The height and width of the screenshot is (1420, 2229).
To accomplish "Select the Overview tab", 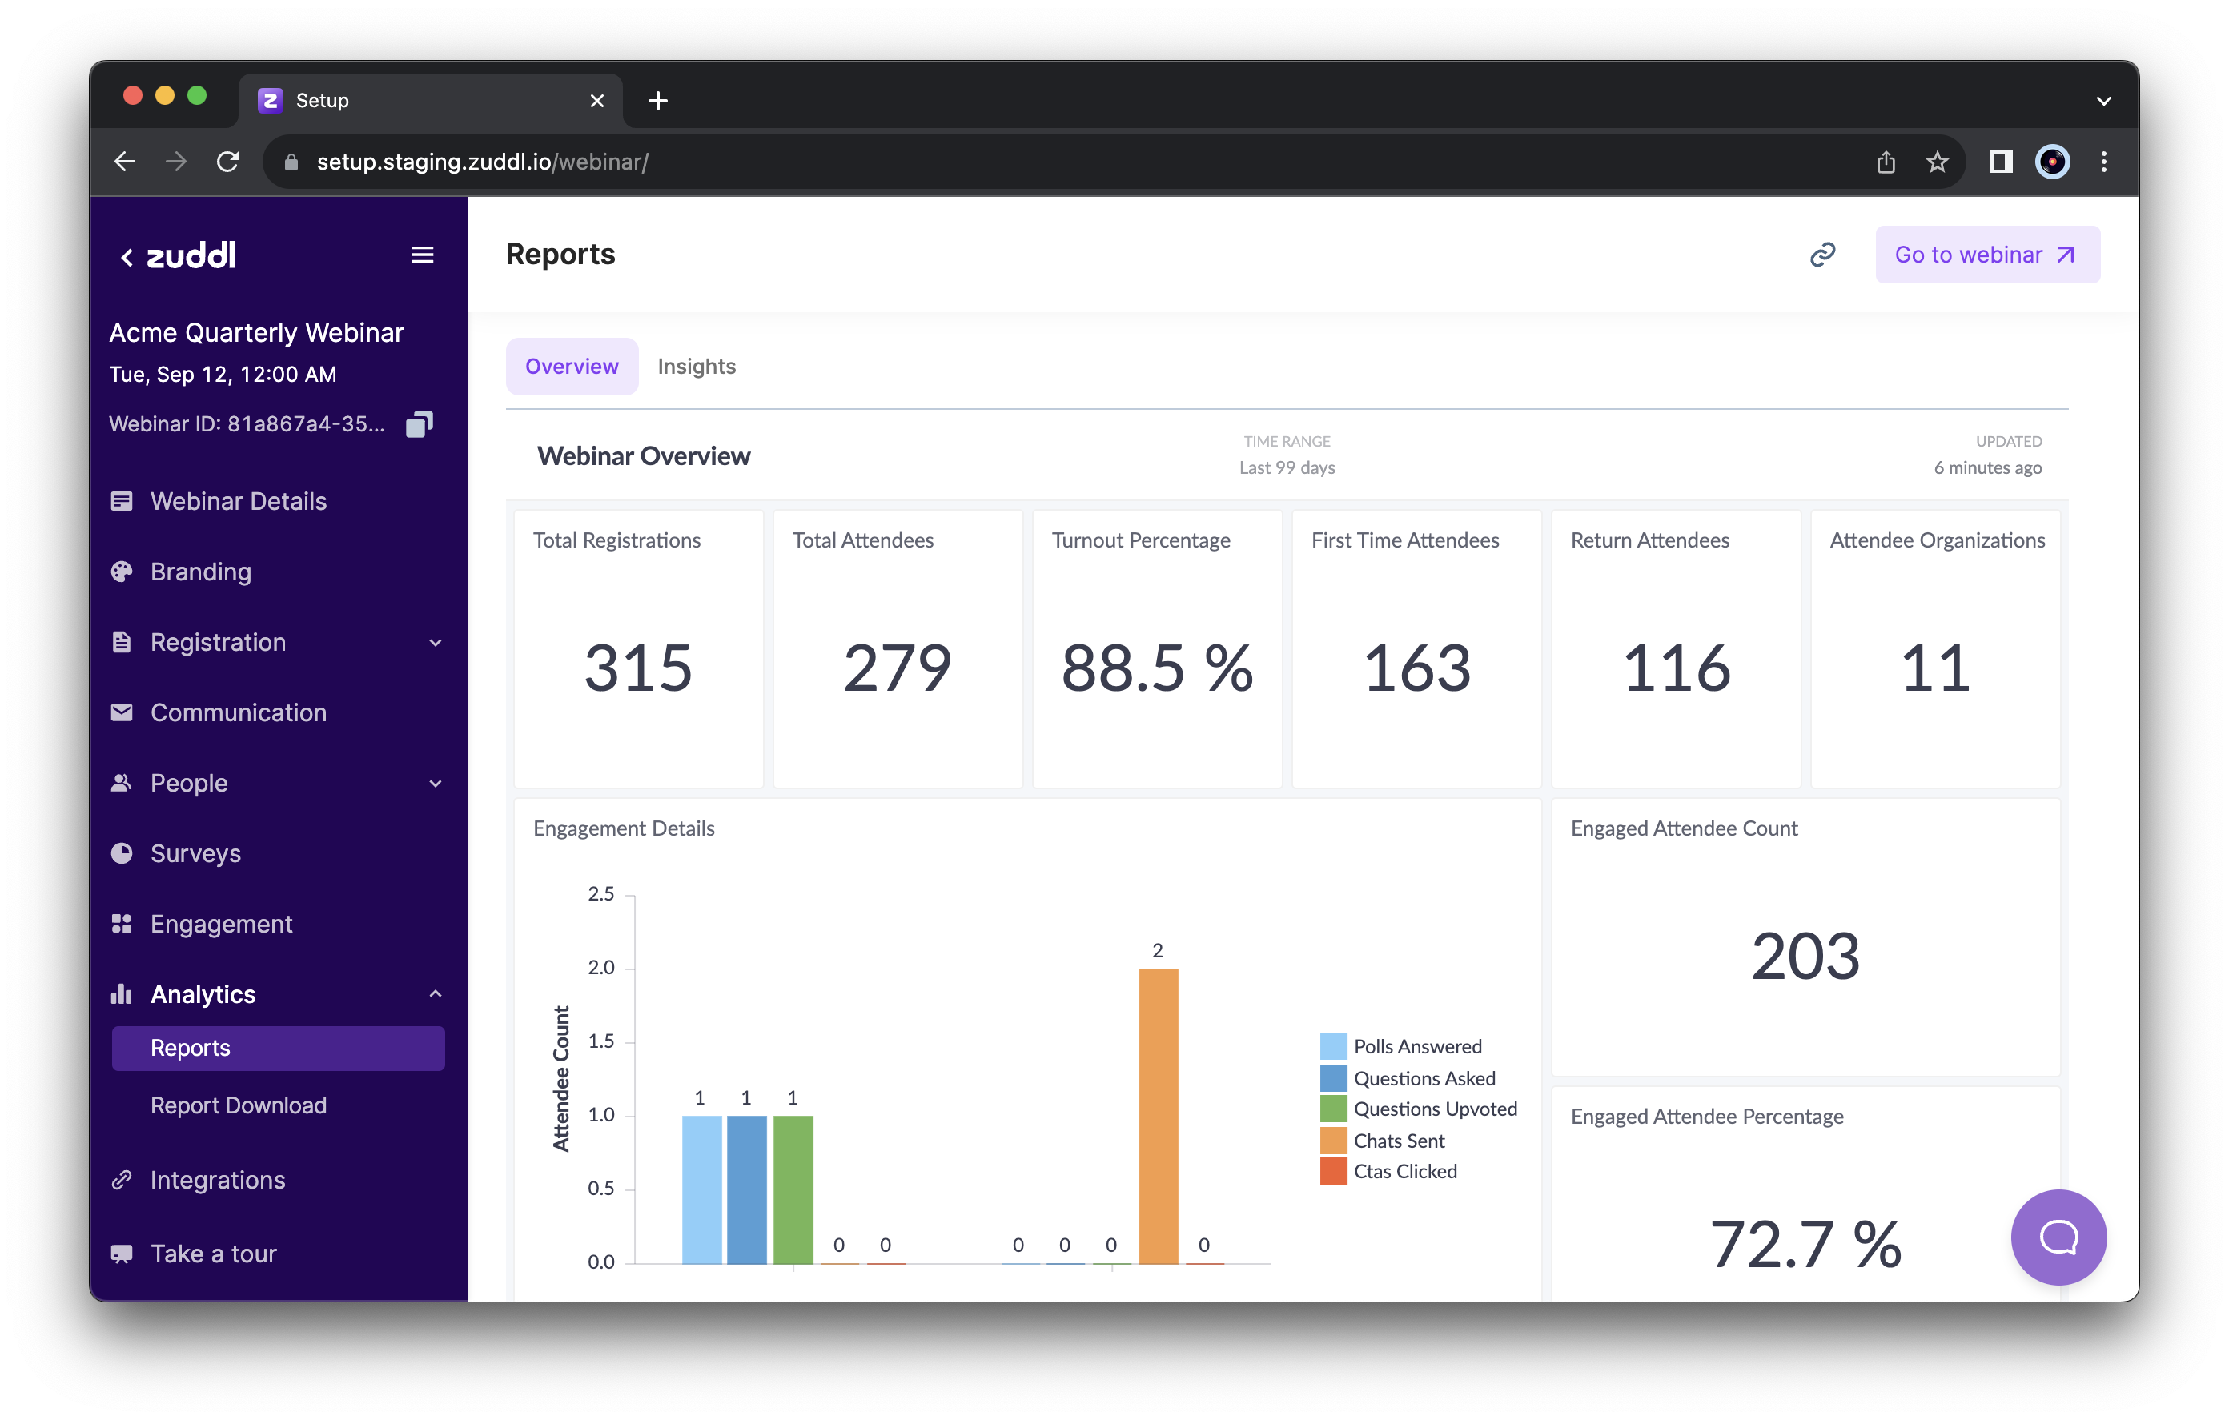I will pos(571,366).
